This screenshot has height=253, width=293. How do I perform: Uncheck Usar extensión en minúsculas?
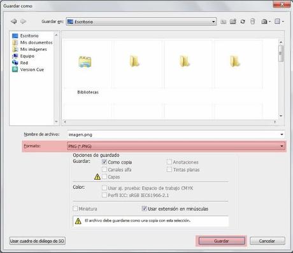[144, 209]
